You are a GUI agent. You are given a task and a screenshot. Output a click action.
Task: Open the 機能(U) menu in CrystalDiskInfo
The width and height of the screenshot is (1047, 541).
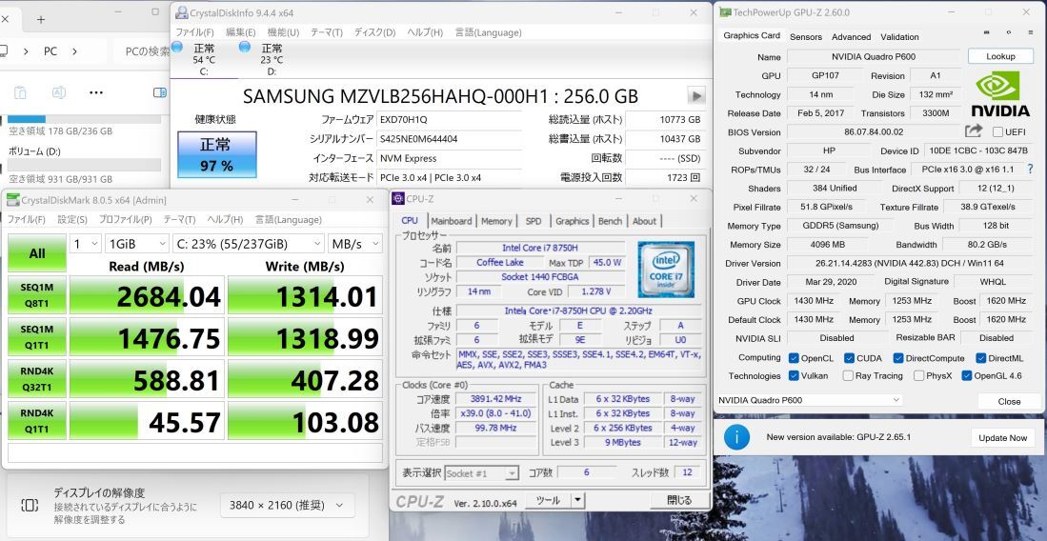pos(283,32)
